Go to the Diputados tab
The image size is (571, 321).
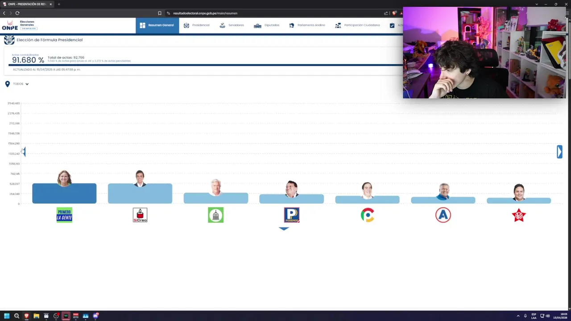[266, 25]
